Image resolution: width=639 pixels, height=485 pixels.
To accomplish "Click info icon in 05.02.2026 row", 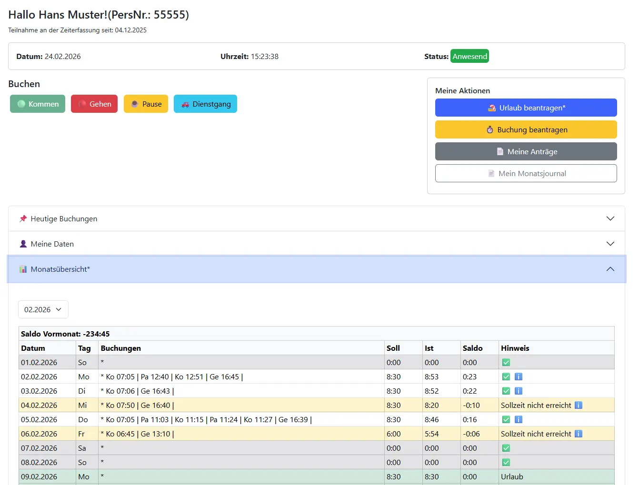I will tap(519, 419).
